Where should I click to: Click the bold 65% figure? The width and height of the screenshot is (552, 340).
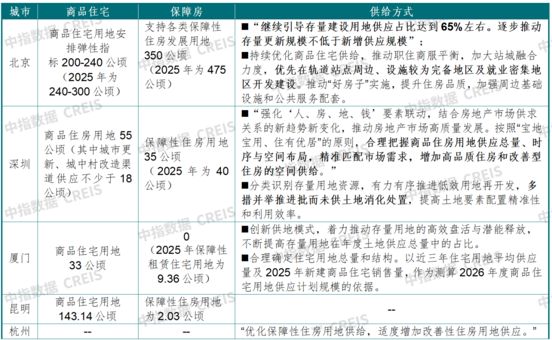point(451,27)
